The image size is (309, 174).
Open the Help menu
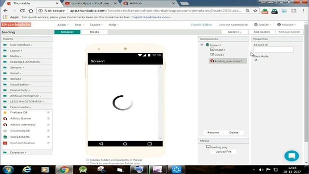click(x=113, y=25)
